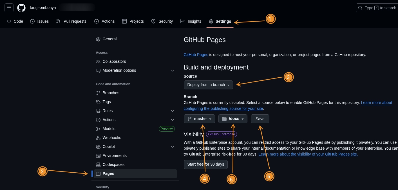Image resolution: width=398 pixels, height=190 pixels.
Task: Click the Environments sidebar icon
Action: tap(98, 156)
